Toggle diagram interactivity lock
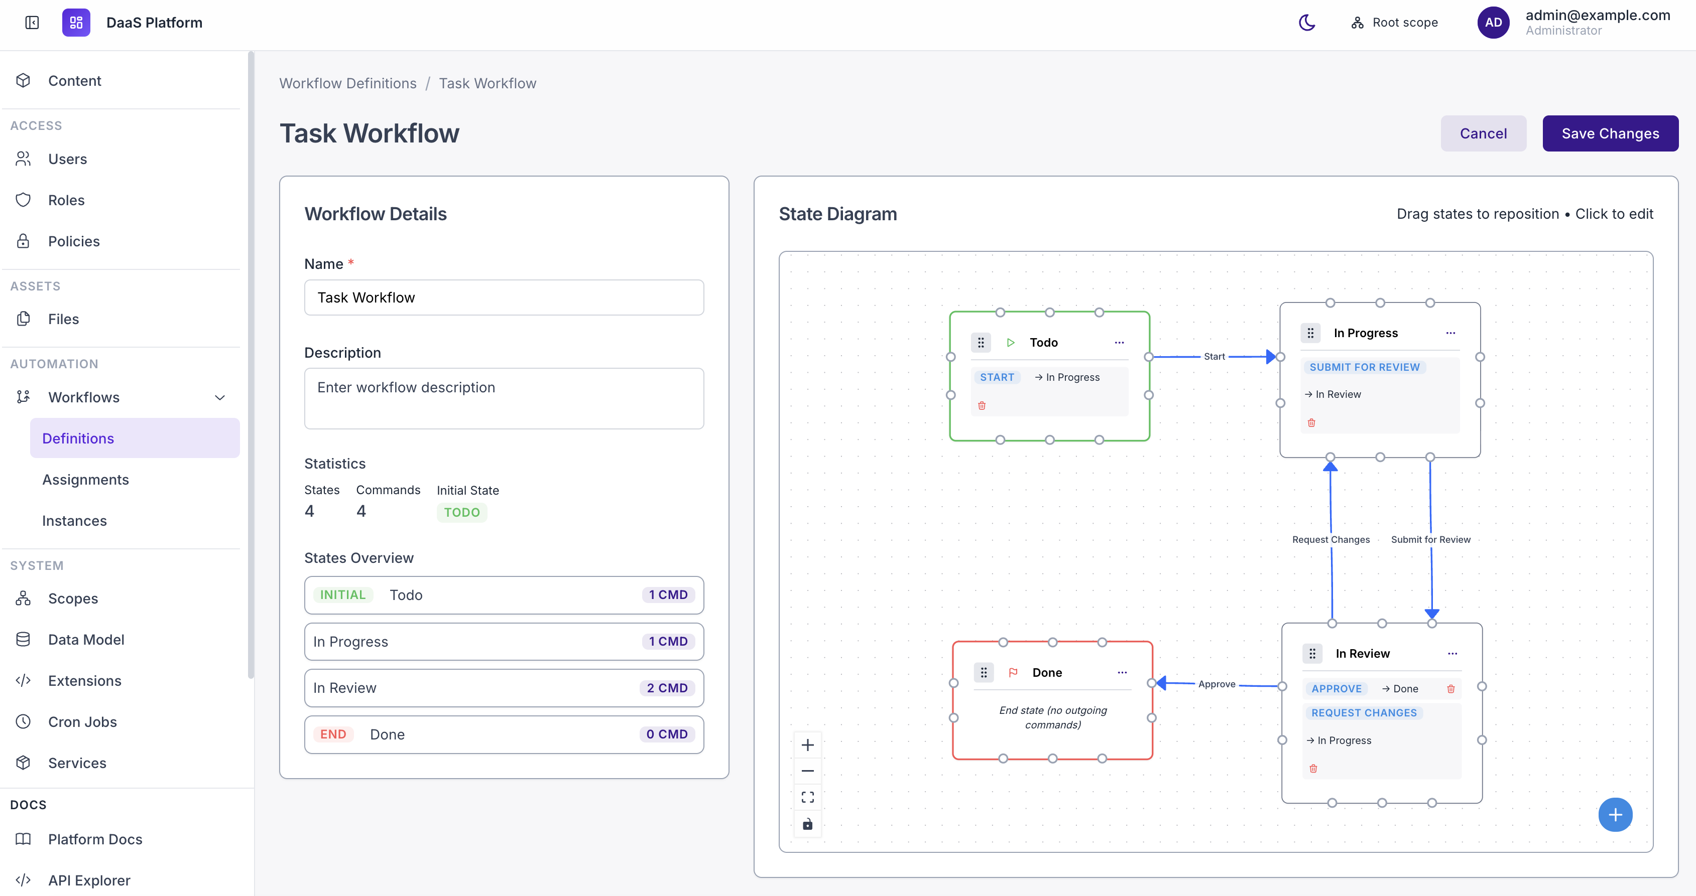1696x896 pixels. point(807,824)
